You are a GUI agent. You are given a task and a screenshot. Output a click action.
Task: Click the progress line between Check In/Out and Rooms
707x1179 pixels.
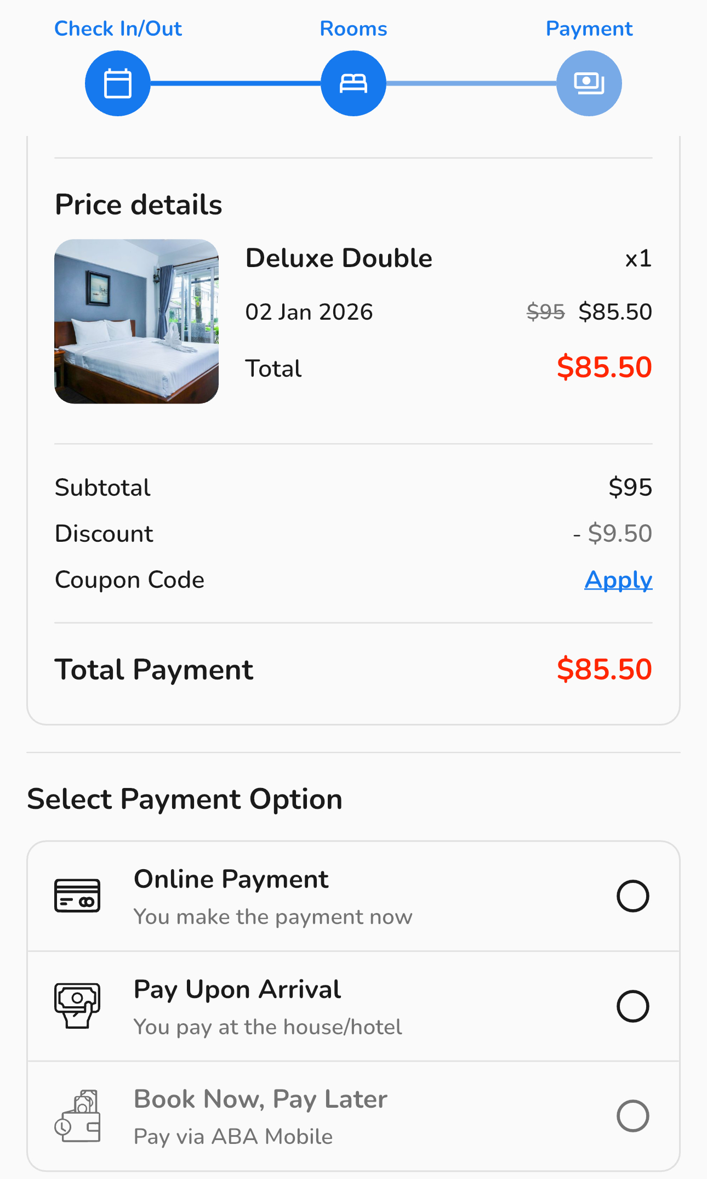coord(236,83)
